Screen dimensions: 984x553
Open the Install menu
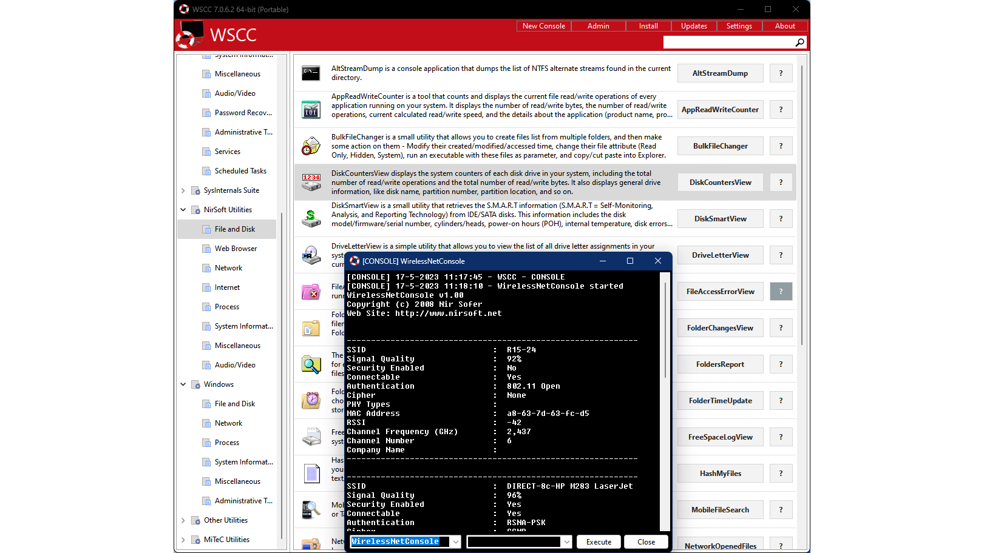point(648,26)
